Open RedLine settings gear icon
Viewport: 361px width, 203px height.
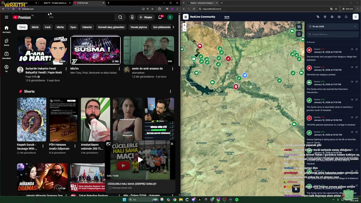tap(332, 17)
